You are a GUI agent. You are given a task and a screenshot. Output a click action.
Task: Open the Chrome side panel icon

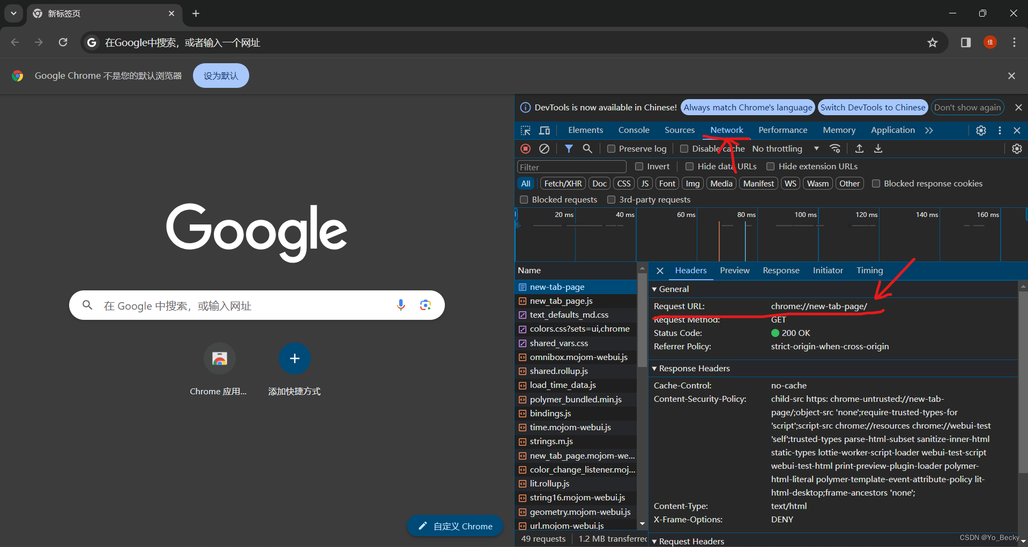[966, 42]
